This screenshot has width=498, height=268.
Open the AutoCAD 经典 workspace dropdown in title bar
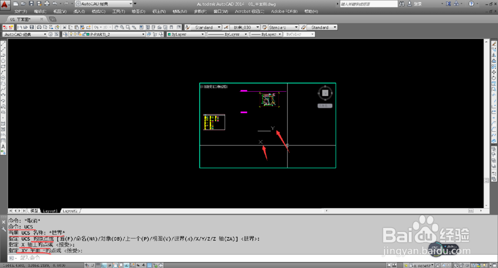104,4
